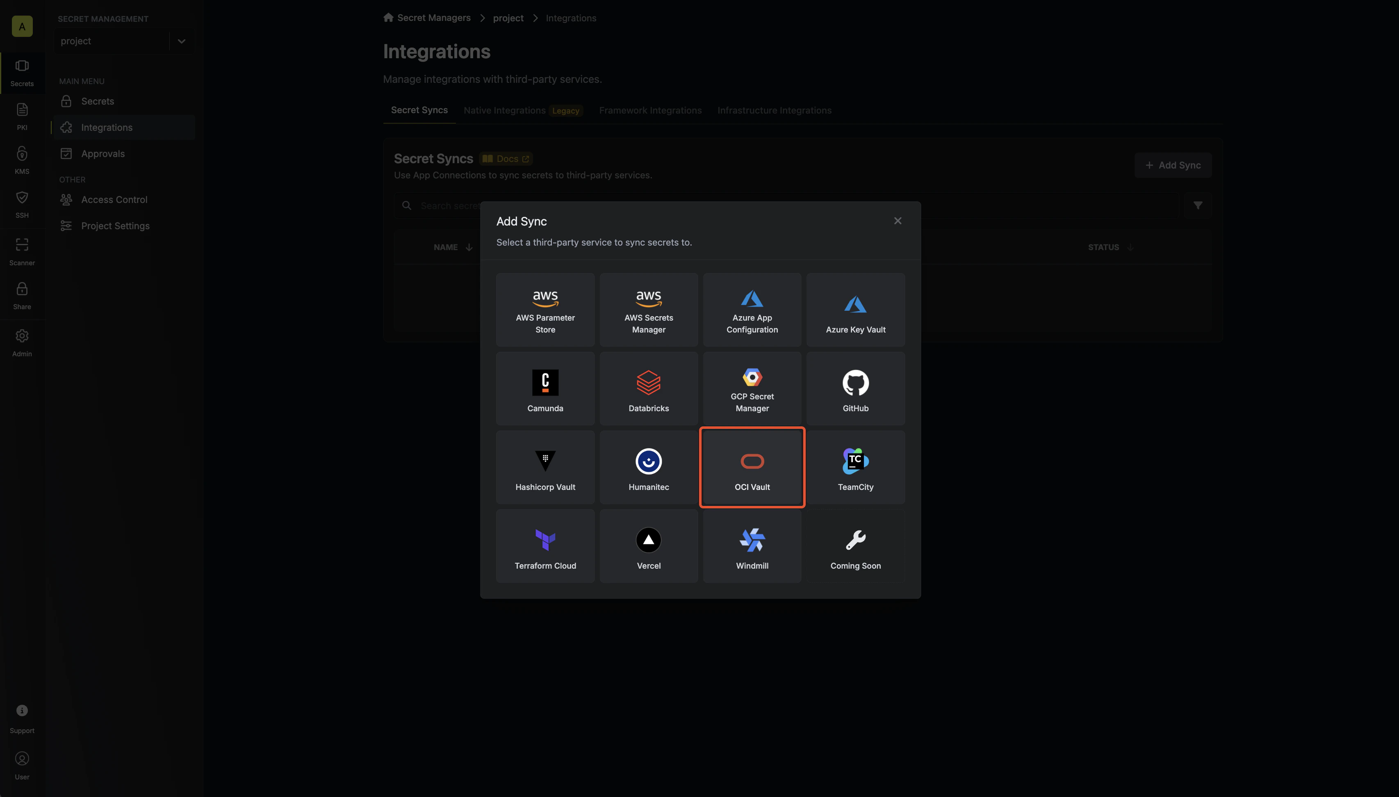This screenshot has height=797, width=1399.
Task: Click the Coming Soon wrench tile
Action: click(x=855, y=546)
